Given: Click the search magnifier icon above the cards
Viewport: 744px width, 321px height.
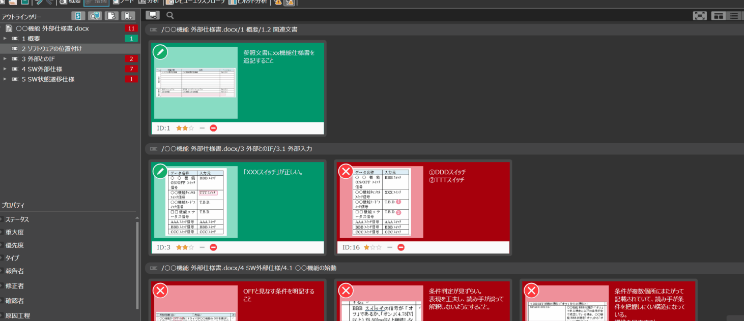Looking at the screenshot, I should [170, 15].
